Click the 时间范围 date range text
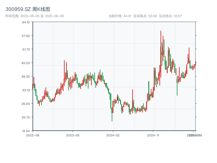 tap(34, 16)
